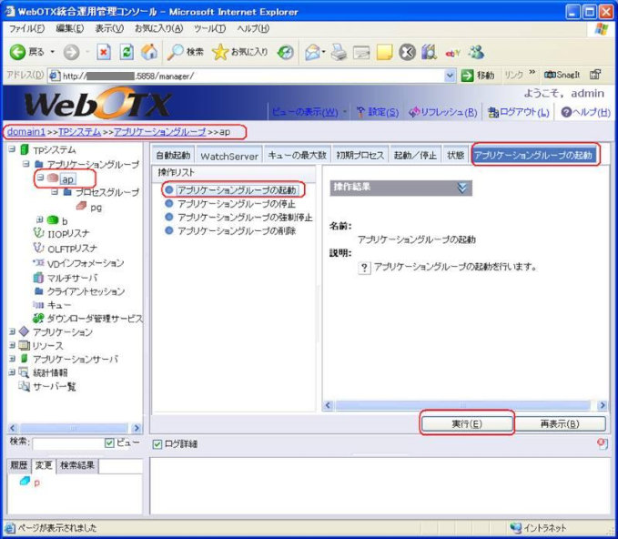This screenshot has width=618, height=539.
Task: Click the horizontal scrollbar in result panel
Action: (x=464, y=405)
